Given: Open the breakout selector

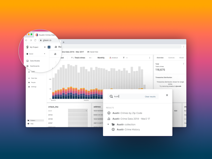Looking at the screenshot, I should [114, 58].
